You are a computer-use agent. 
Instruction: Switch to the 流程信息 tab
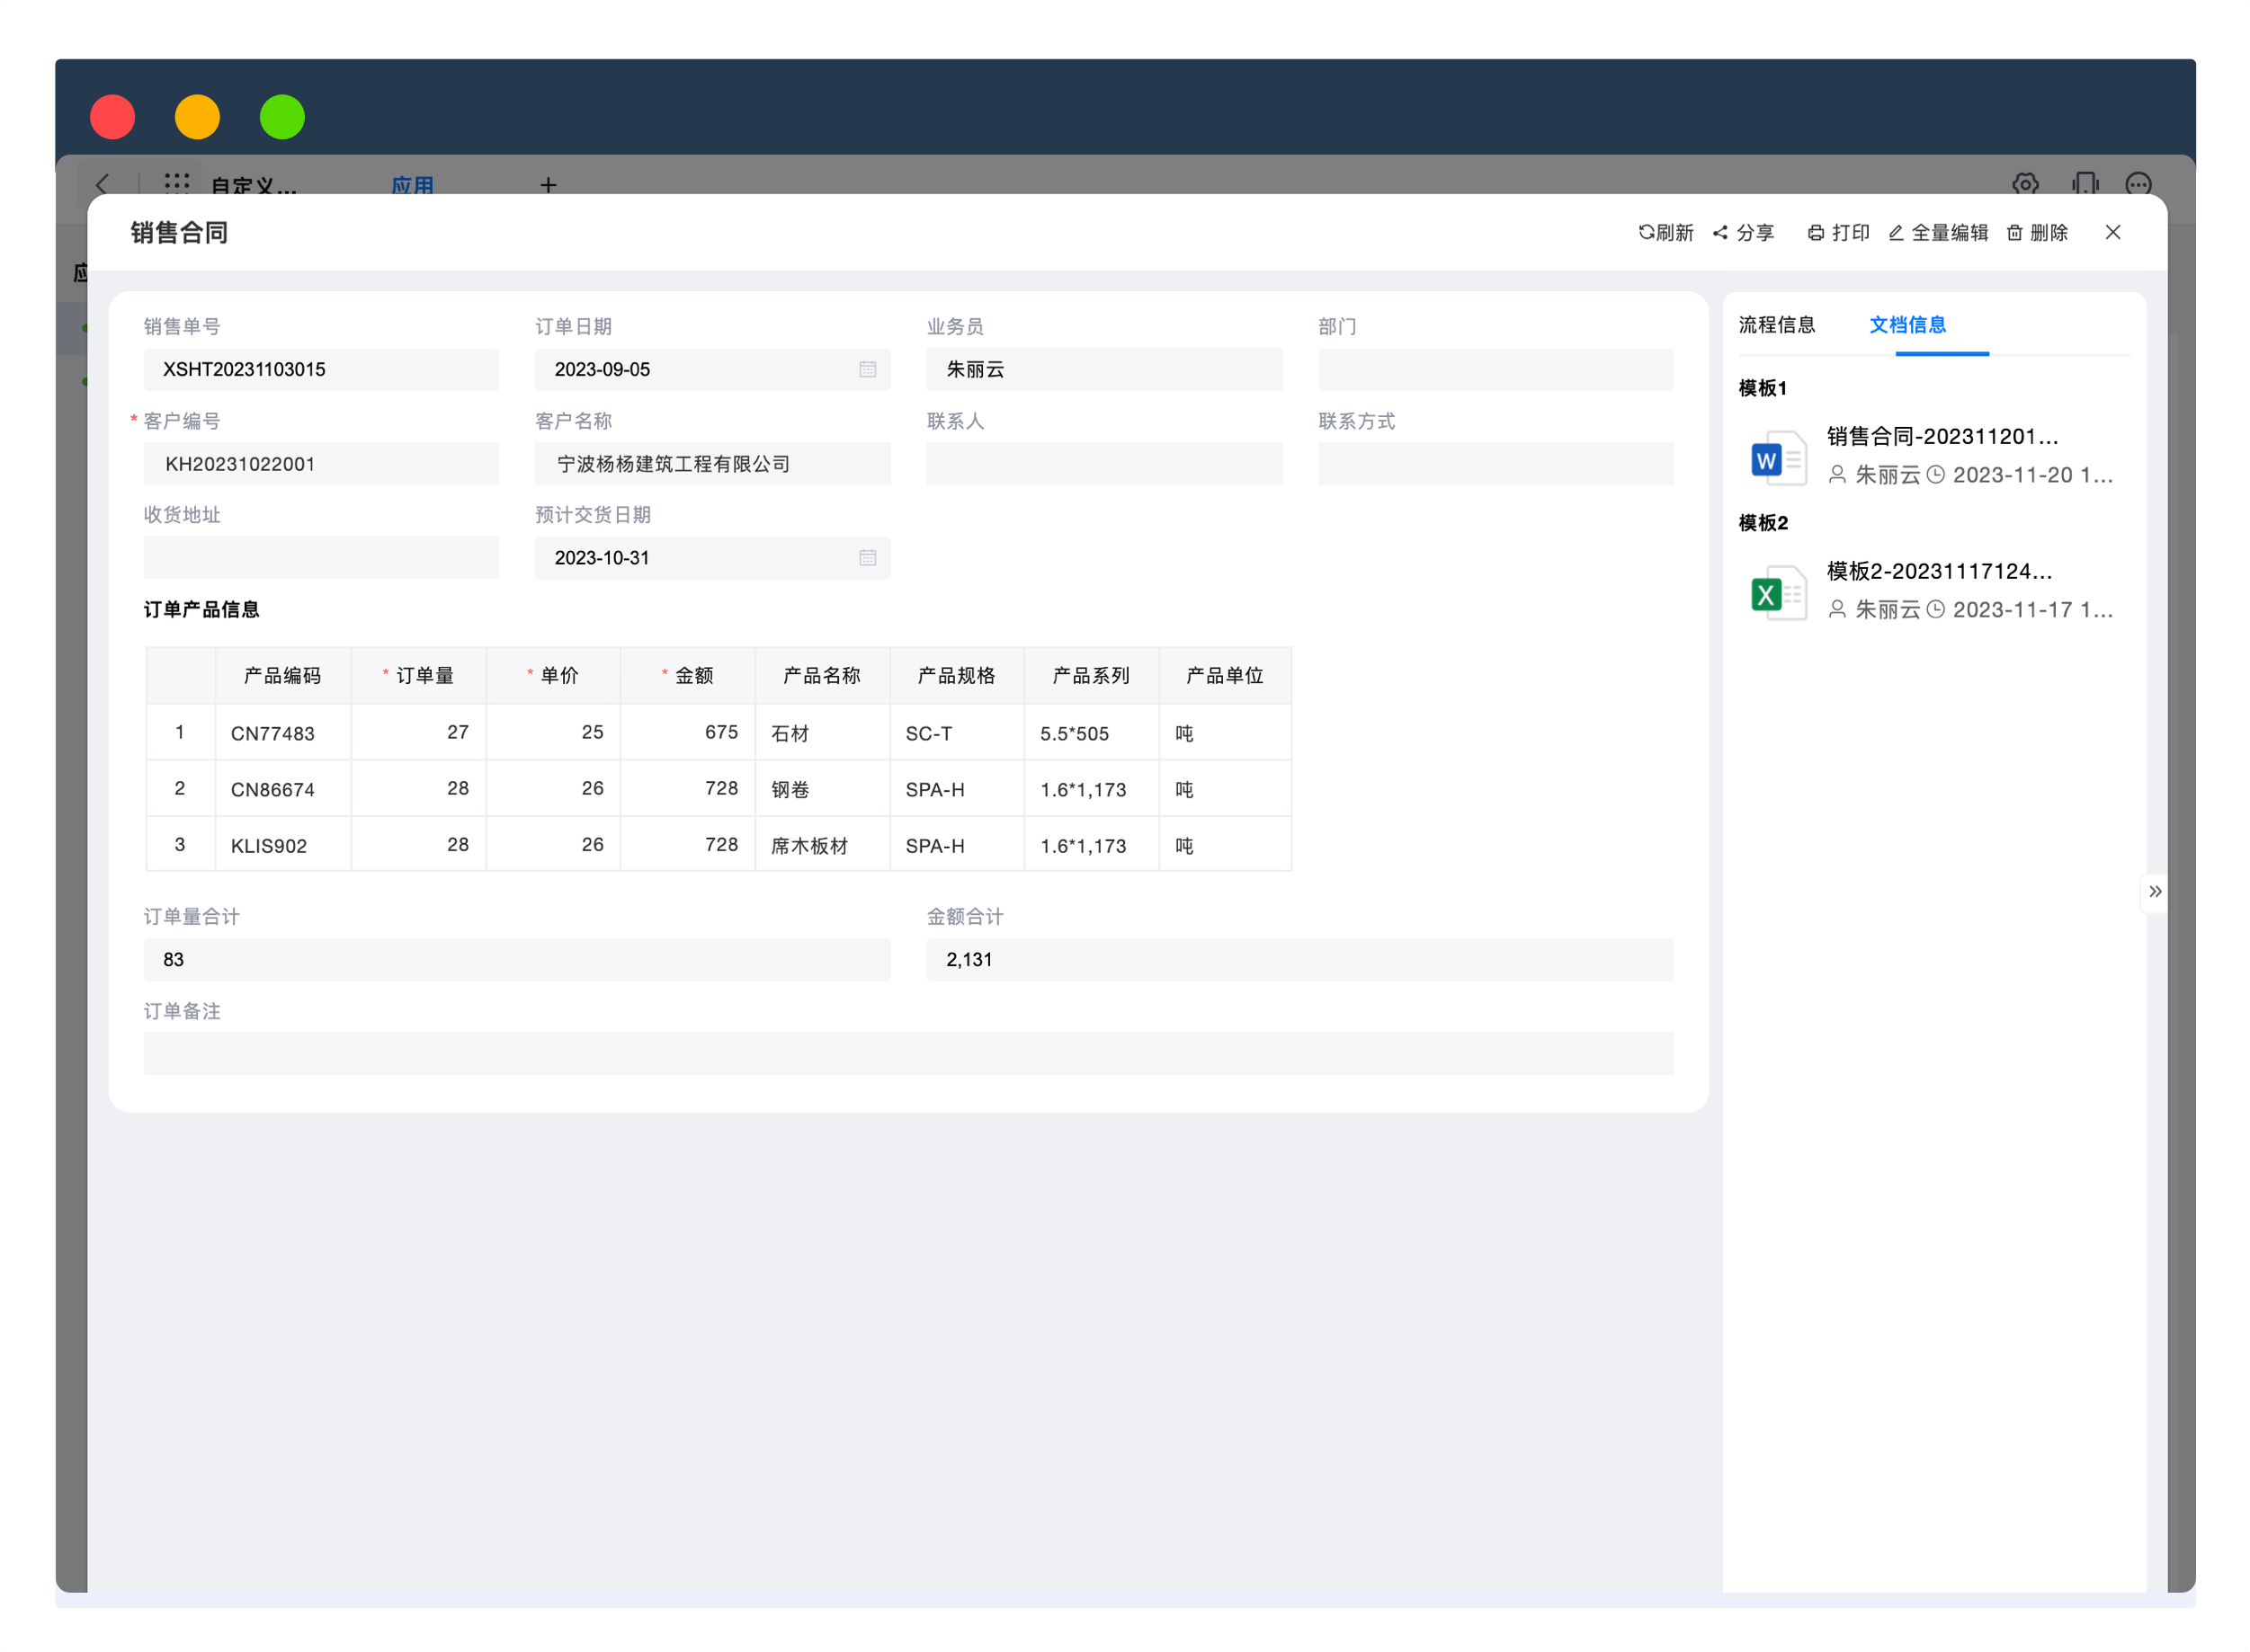(1776, 325)
